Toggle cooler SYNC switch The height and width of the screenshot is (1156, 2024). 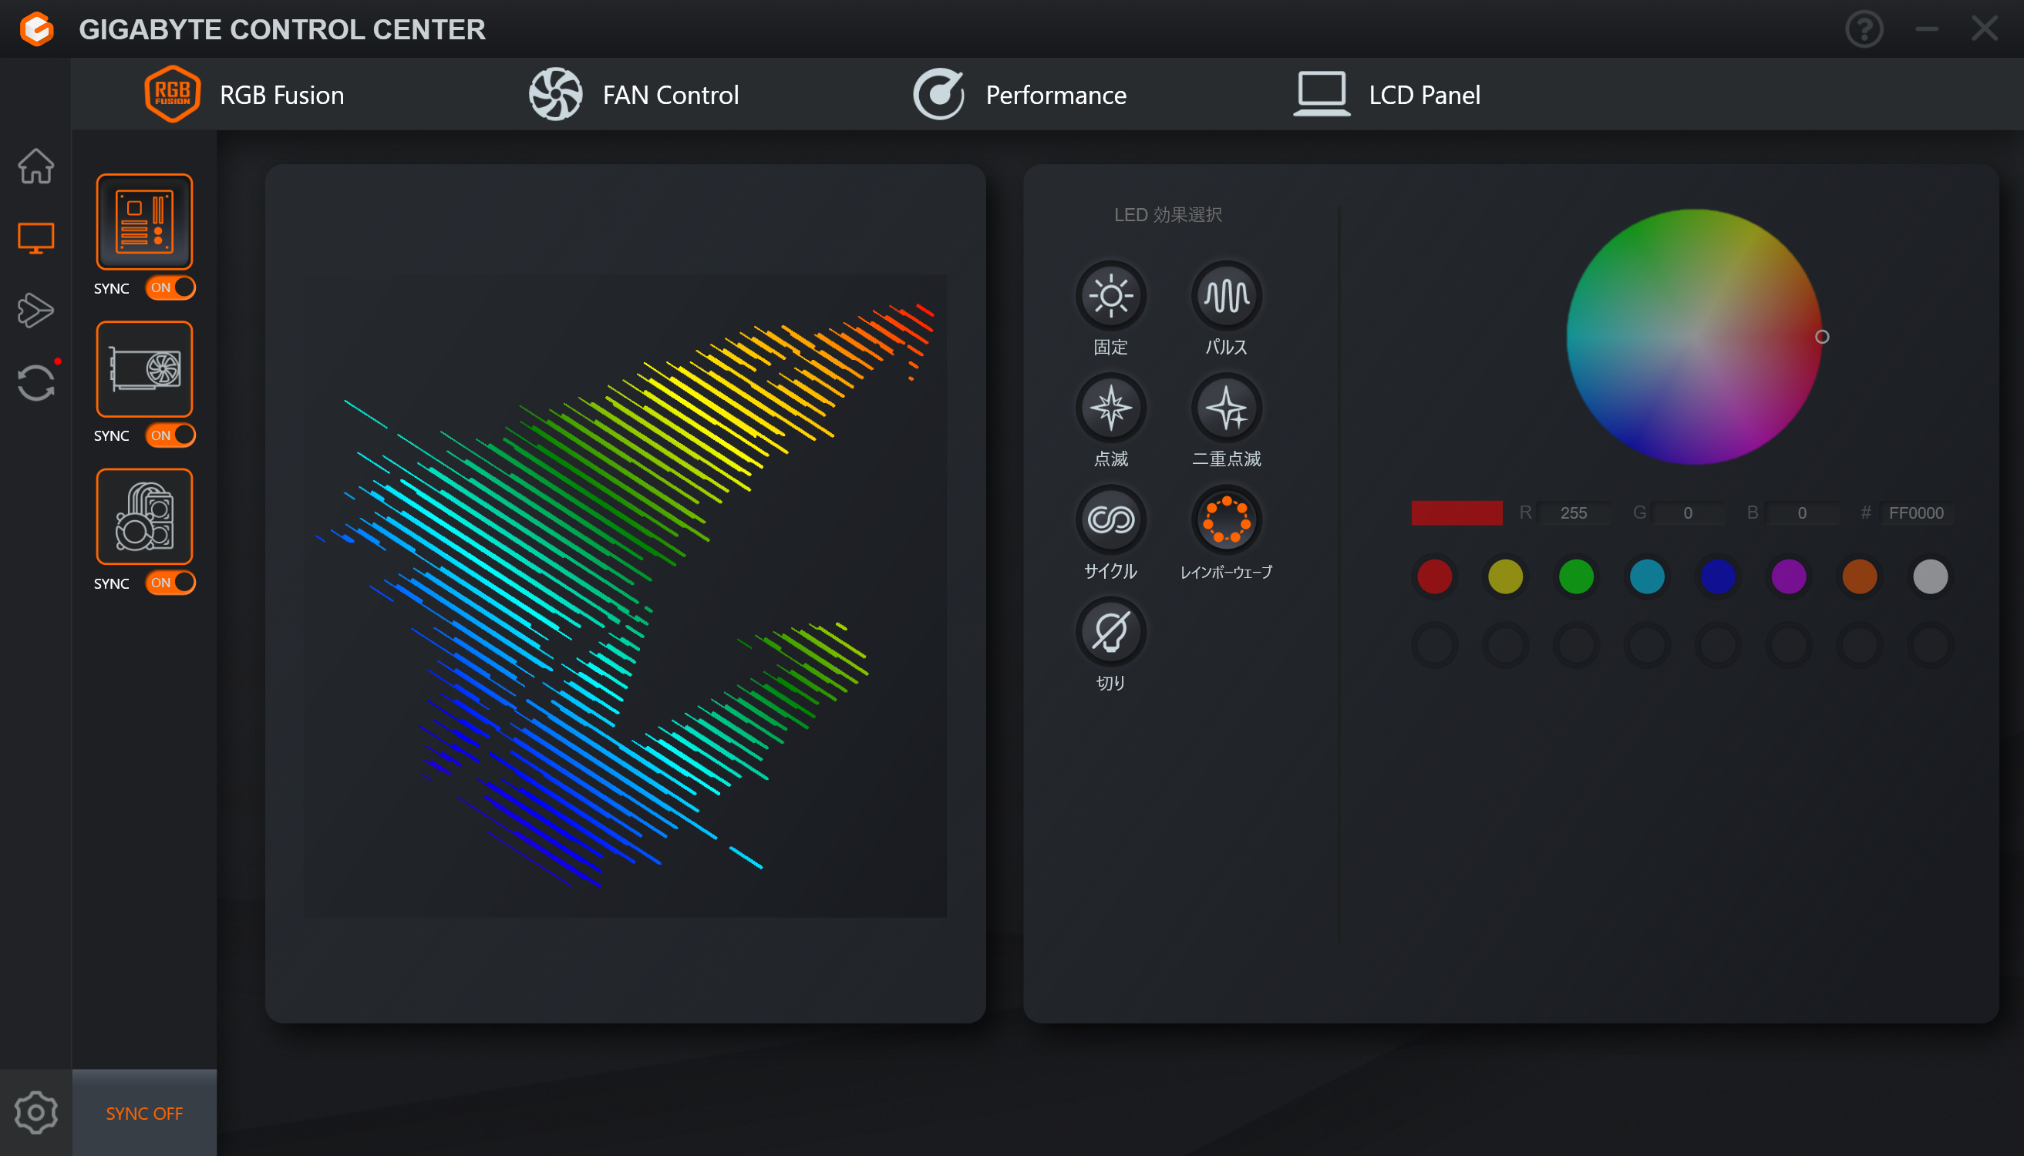170,583
